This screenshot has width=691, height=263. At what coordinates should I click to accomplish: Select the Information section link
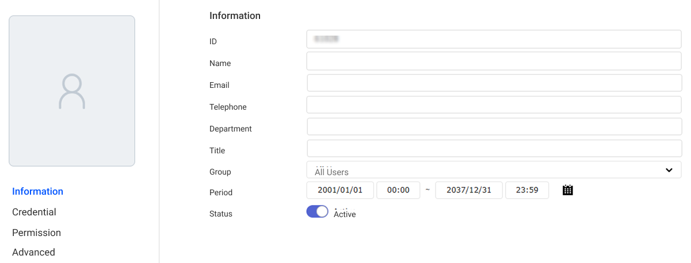pos(37,191)
